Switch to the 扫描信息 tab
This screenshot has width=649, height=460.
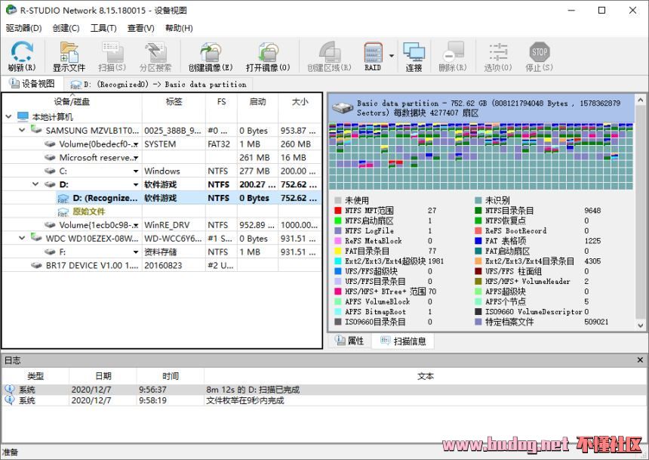[x=408, y=341]
